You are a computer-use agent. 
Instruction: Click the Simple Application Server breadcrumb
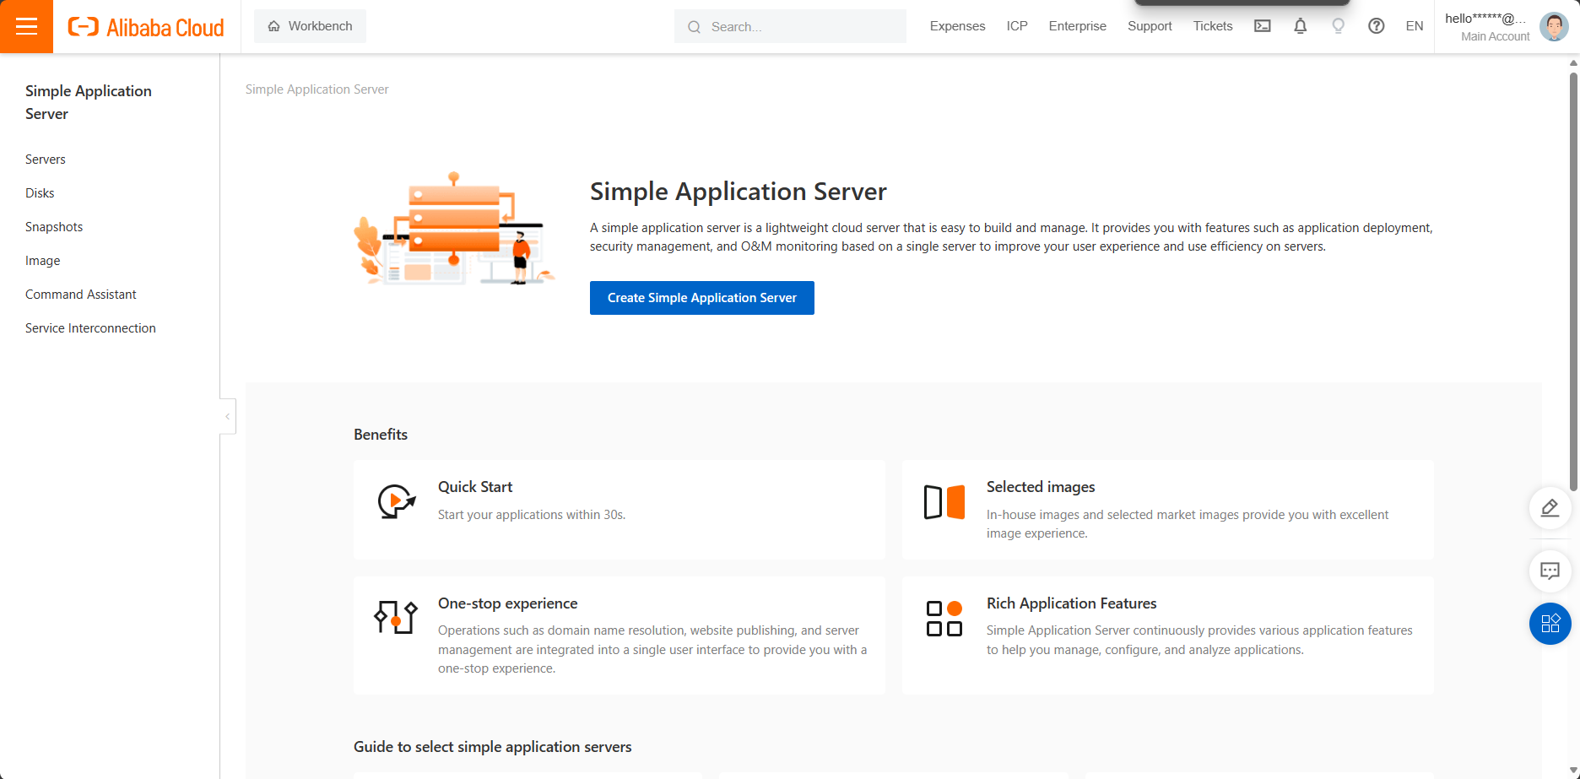tap(317, 89)
